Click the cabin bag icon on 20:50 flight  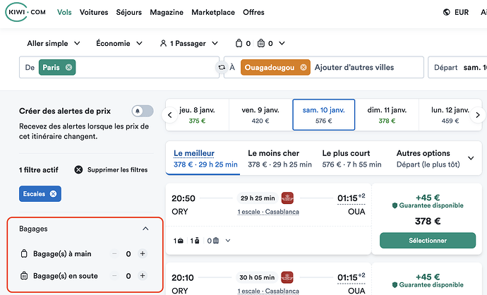[x=197, y=241]
